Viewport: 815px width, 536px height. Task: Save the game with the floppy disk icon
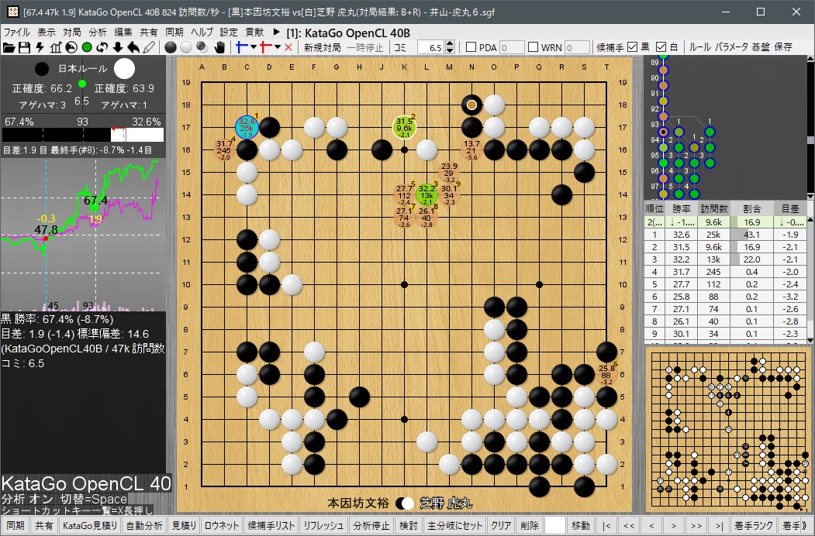click(x=24, y=47)
